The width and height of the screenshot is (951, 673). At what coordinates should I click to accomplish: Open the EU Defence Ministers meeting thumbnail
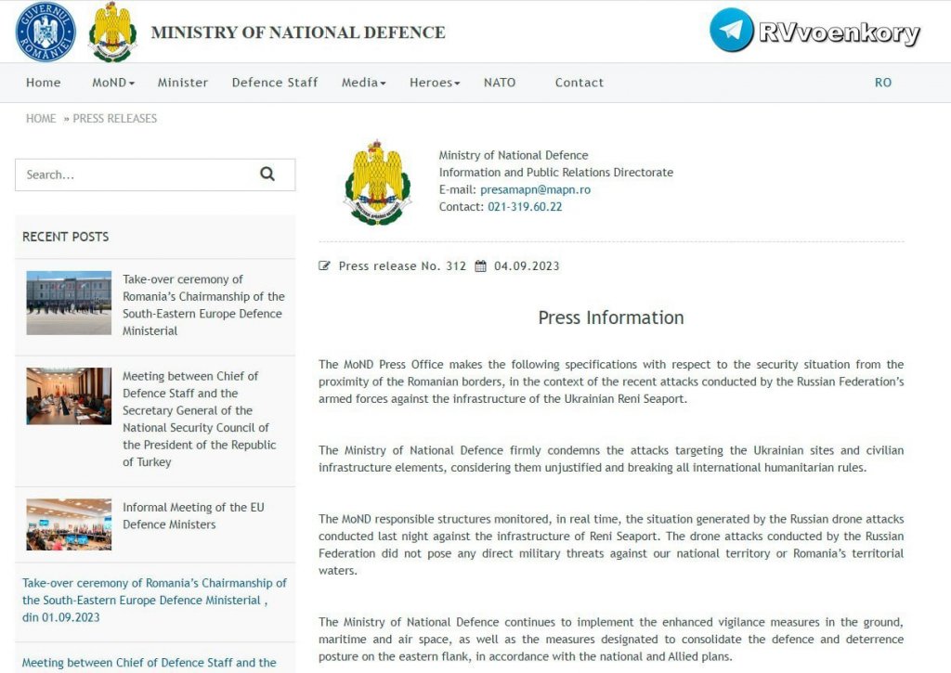point(69,524)
